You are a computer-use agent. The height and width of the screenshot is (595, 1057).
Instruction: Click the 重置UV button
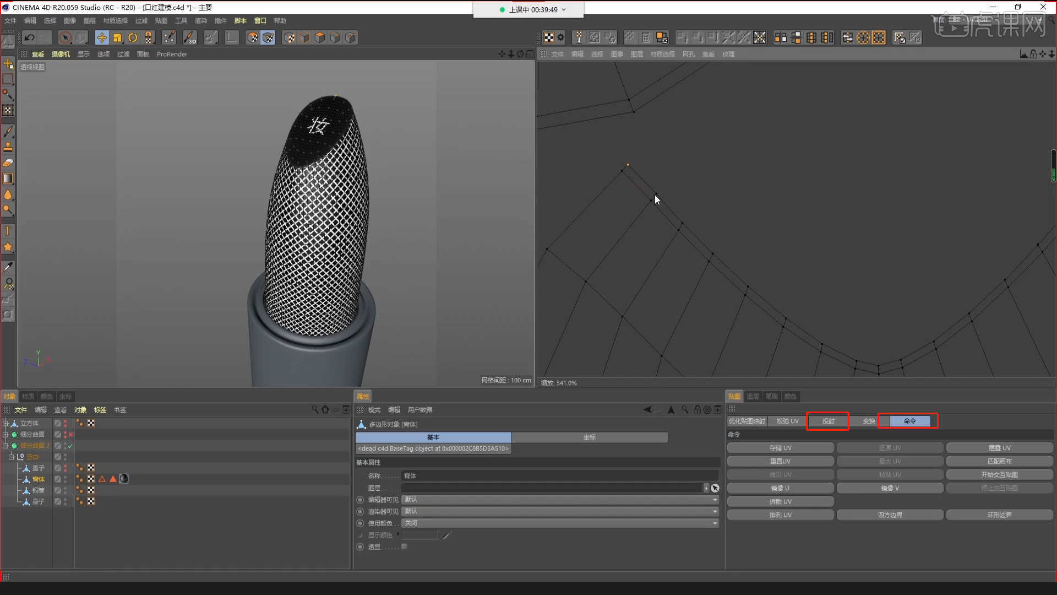click(x=780, y=461)
